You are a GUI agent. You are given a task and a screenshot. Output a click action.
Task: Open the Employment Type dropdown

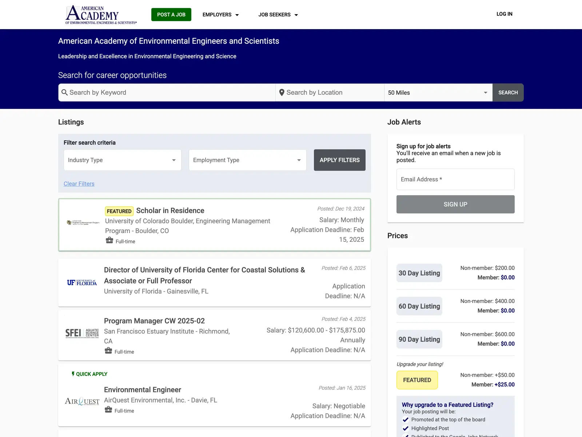point(248,160)
